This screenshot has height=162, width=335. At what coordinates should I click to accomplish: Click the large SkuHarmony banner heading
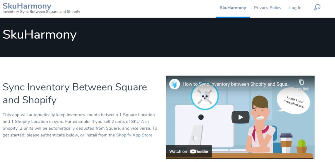[40, 35]
